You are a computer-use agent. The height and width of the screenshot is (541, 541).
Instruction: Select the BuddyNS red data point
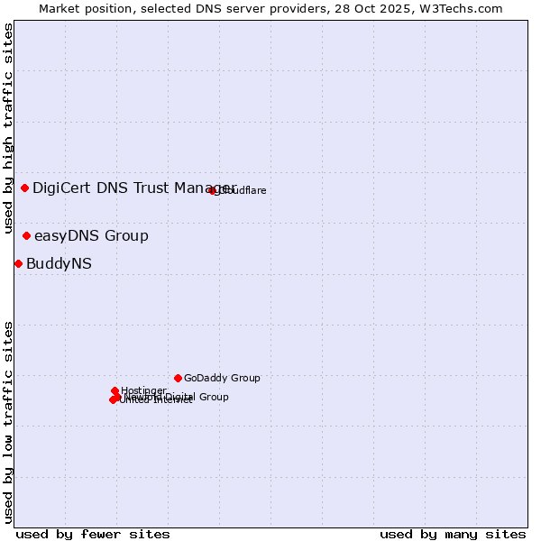(18, 263)
